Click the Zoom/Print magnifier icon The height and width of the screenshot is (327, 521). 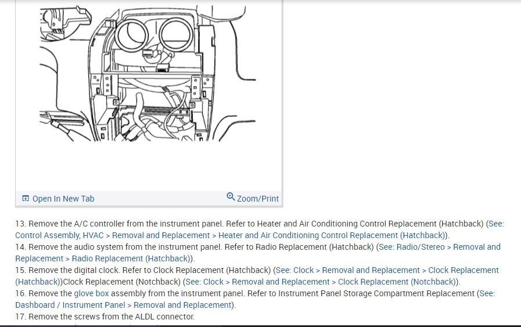coord(231,197)
